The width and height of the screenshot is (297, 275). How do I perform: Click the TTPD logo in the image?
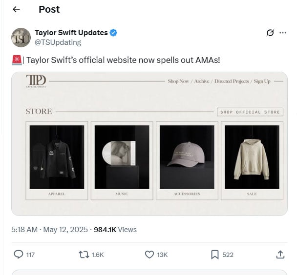[x=35, y=81]
